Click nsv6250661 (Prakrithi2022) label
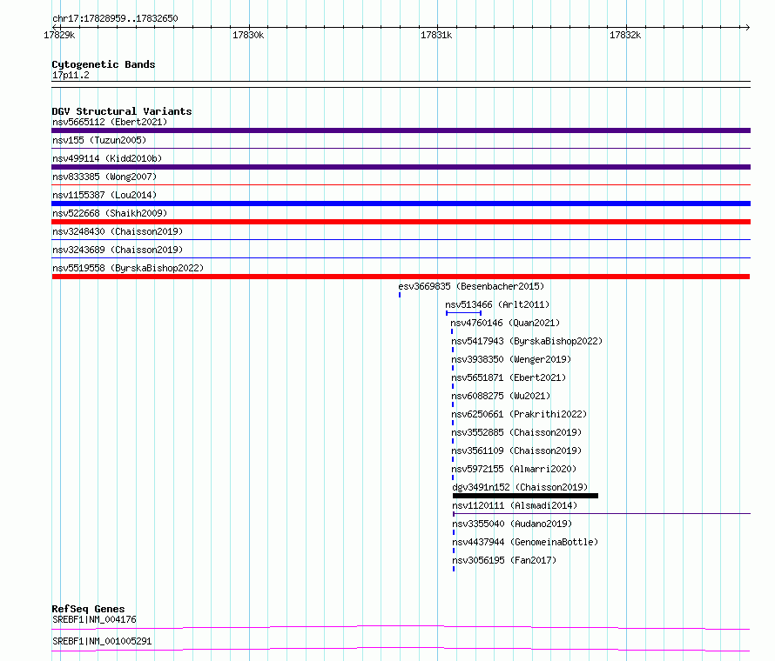 click(519, 414)
